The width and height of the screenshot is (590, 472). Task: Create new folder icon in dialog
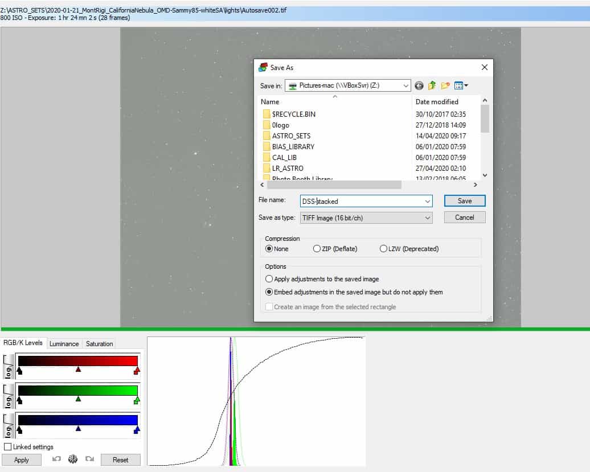[x=445, y=86]
